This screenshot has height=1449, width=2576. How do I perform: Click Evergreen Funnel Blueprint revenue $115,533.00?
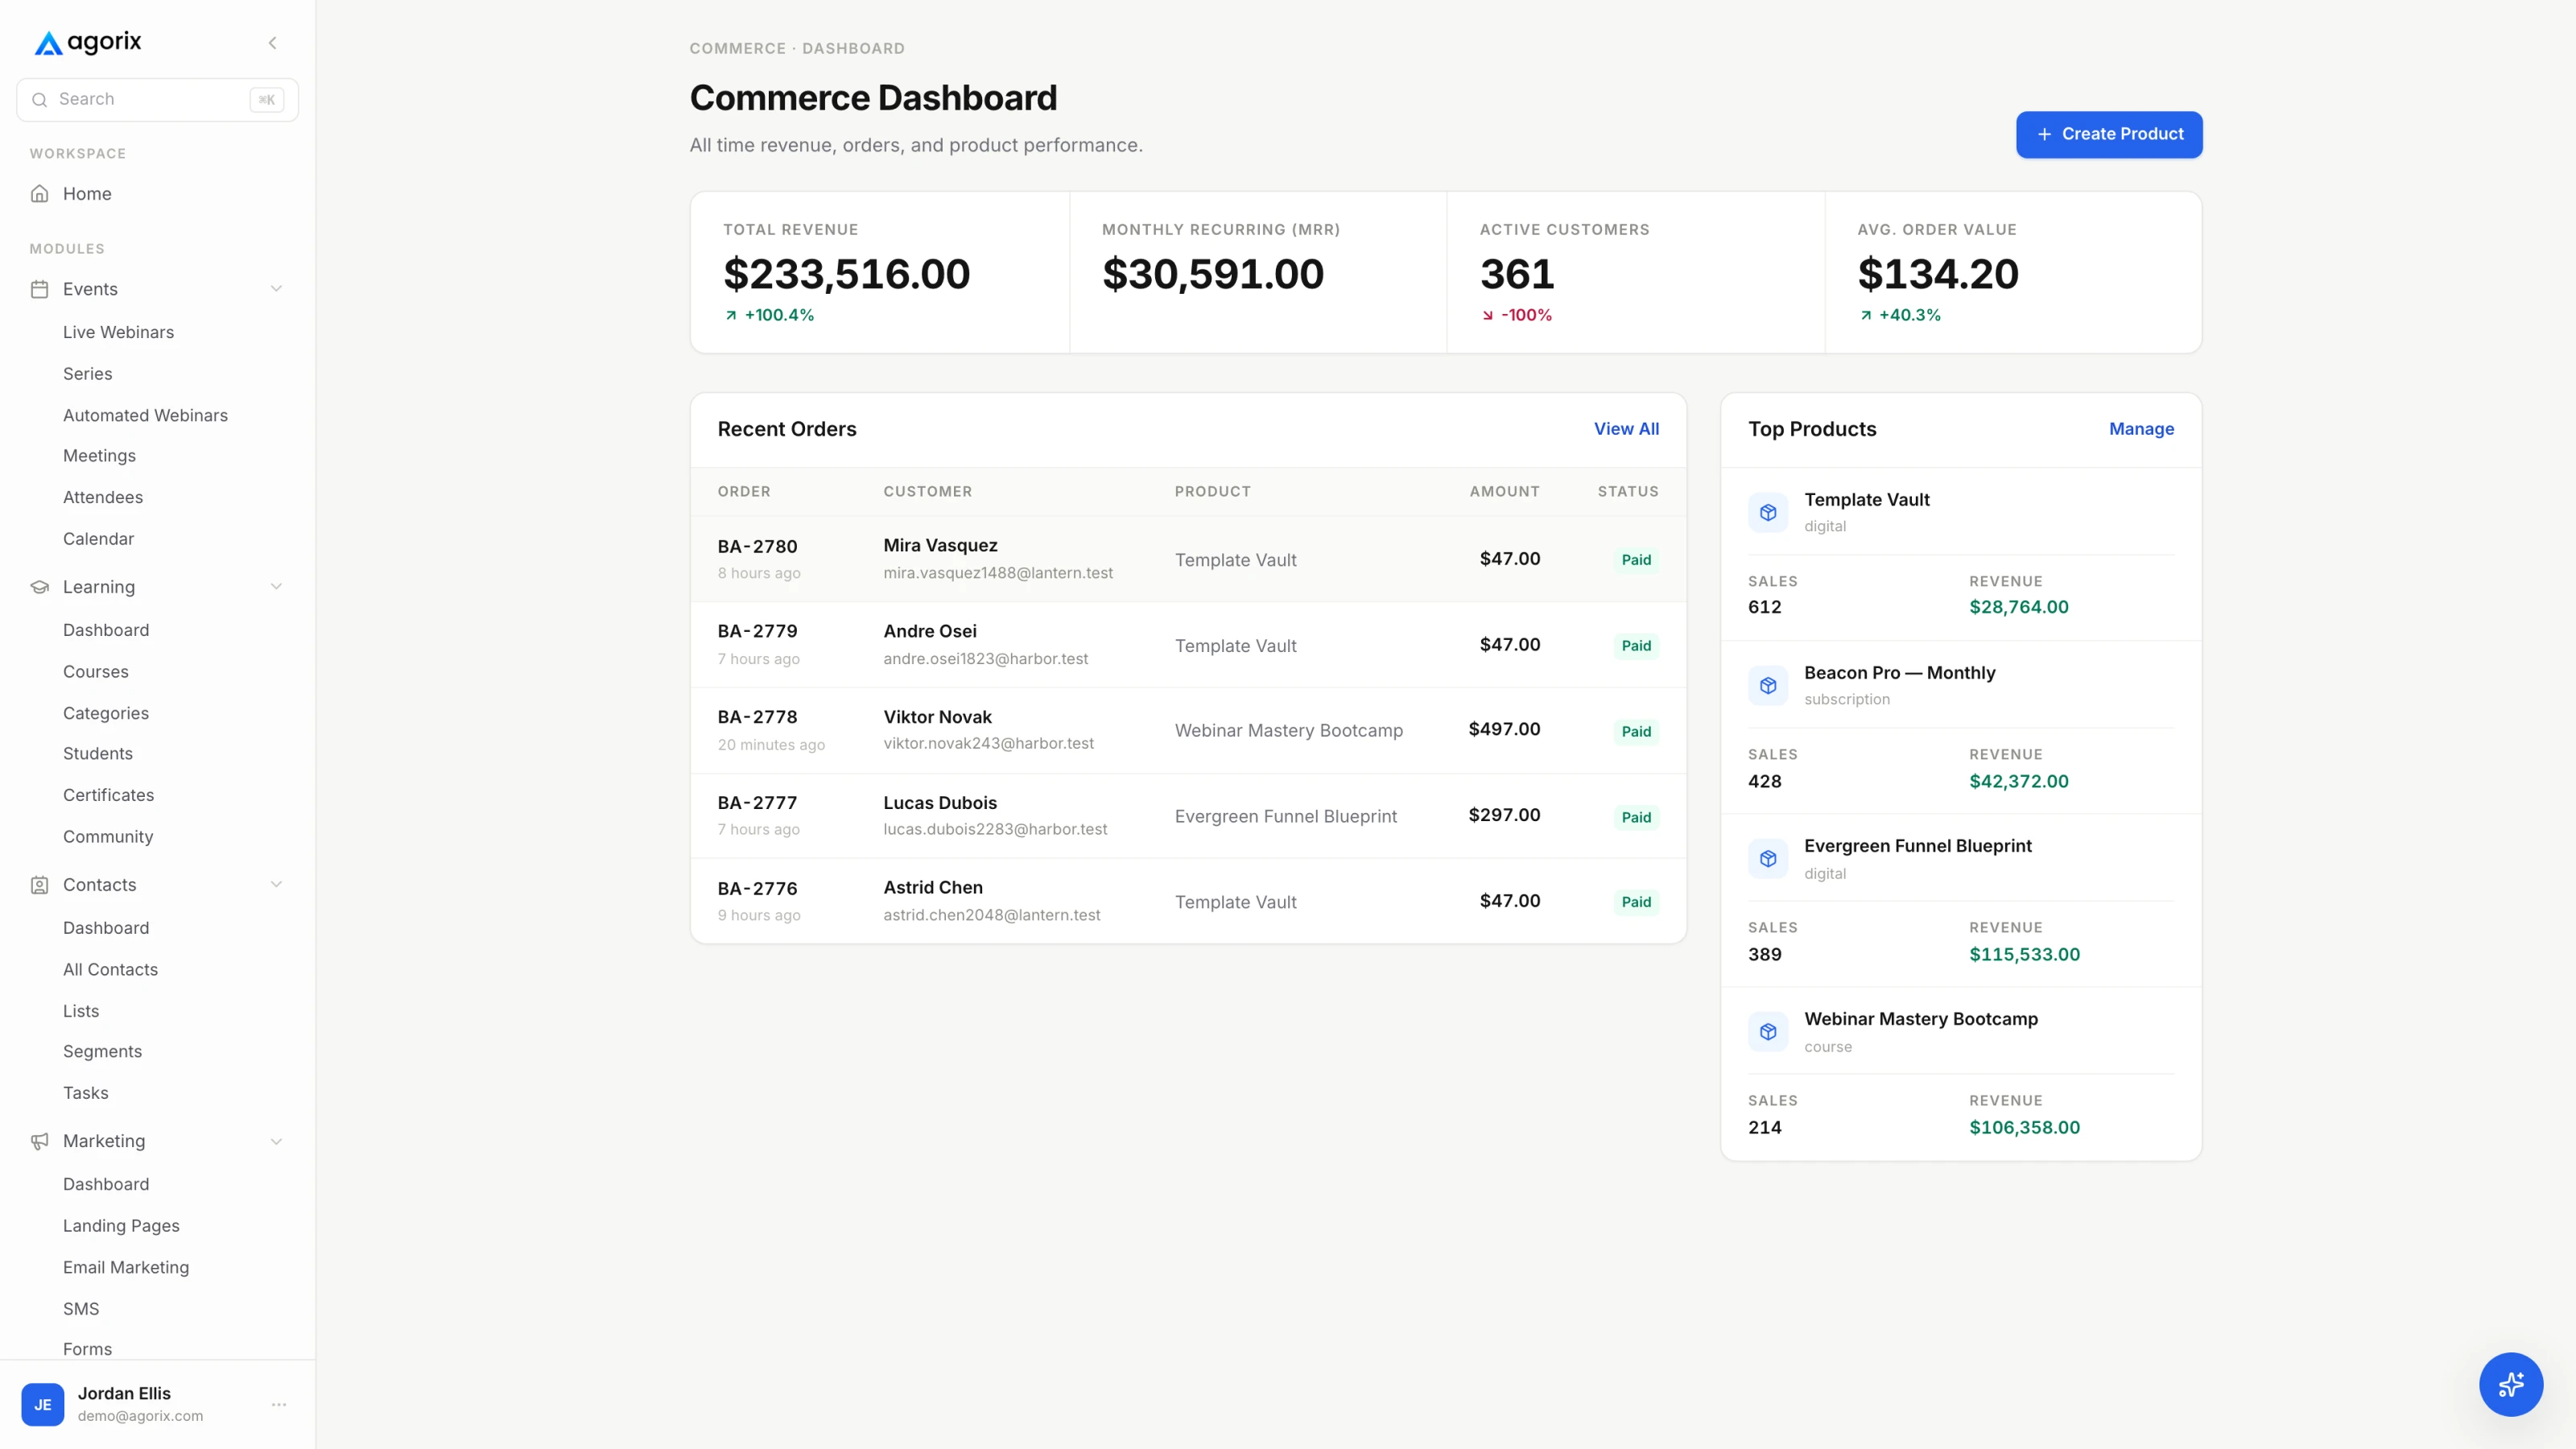pyautogui.click(x=2024, y=954)
